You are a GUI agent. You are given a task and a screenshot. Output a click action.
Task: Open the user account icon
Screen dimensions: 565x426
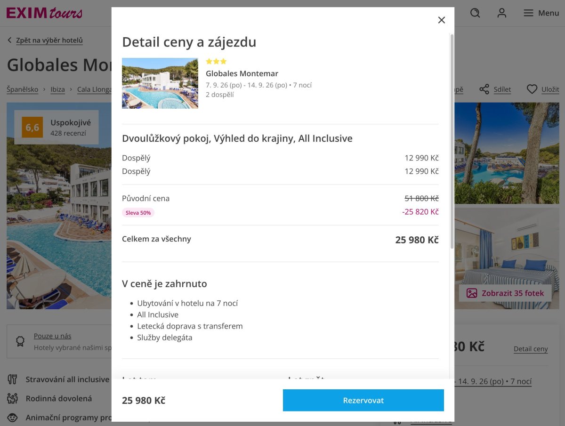click(502, 13)
